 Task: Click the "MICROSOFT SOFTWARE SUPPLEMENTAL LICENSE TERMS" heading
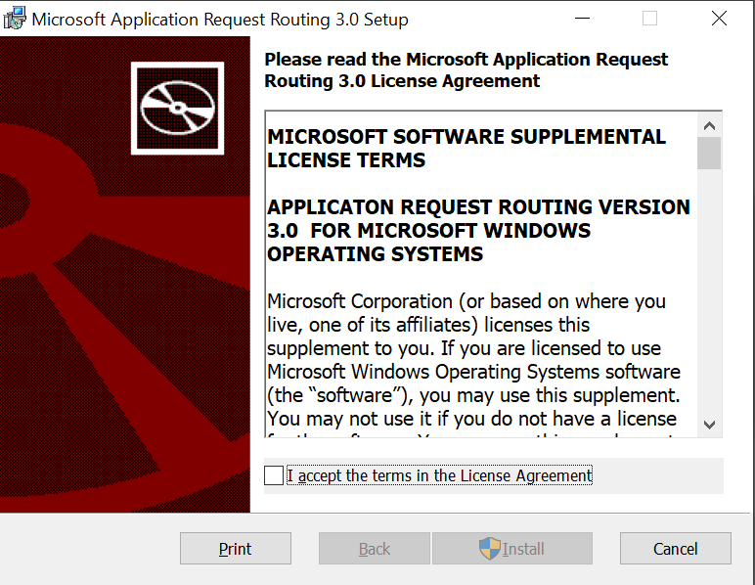click(x=466, y=149)
